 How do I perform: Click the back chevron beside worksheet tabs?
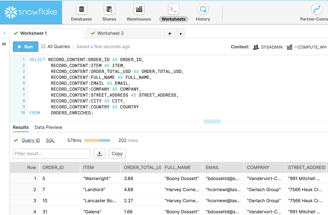(x=4, y=33)
